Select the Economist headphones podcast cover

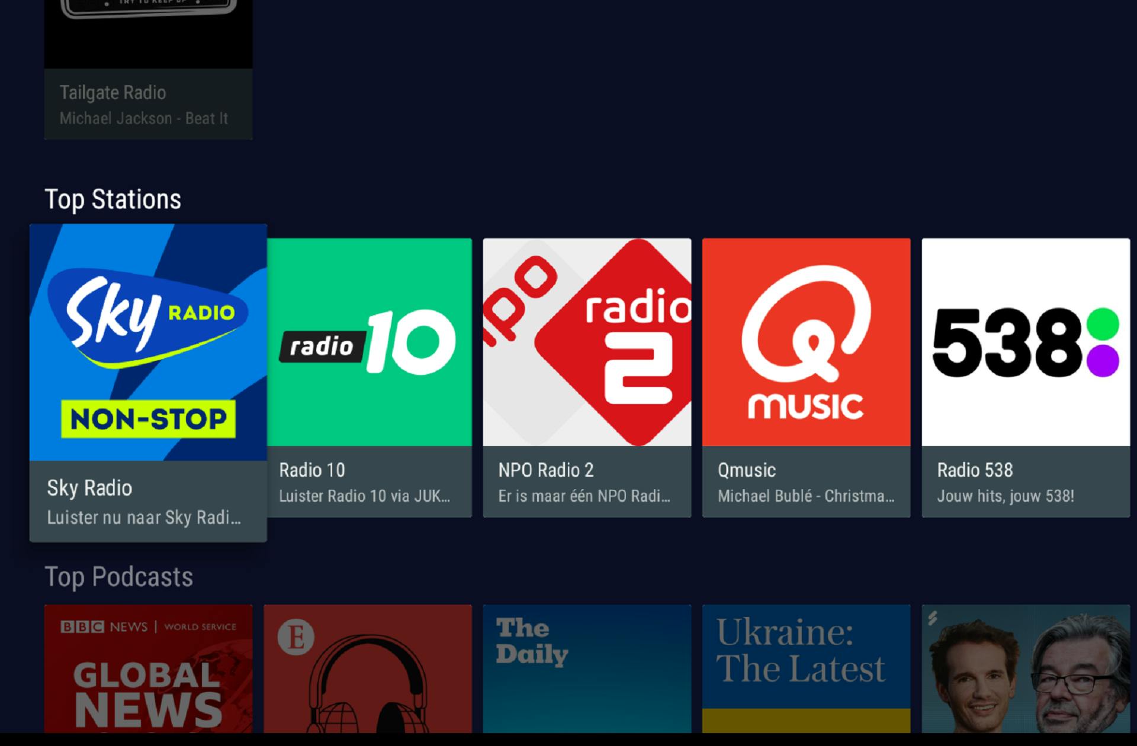coord(368,669)
